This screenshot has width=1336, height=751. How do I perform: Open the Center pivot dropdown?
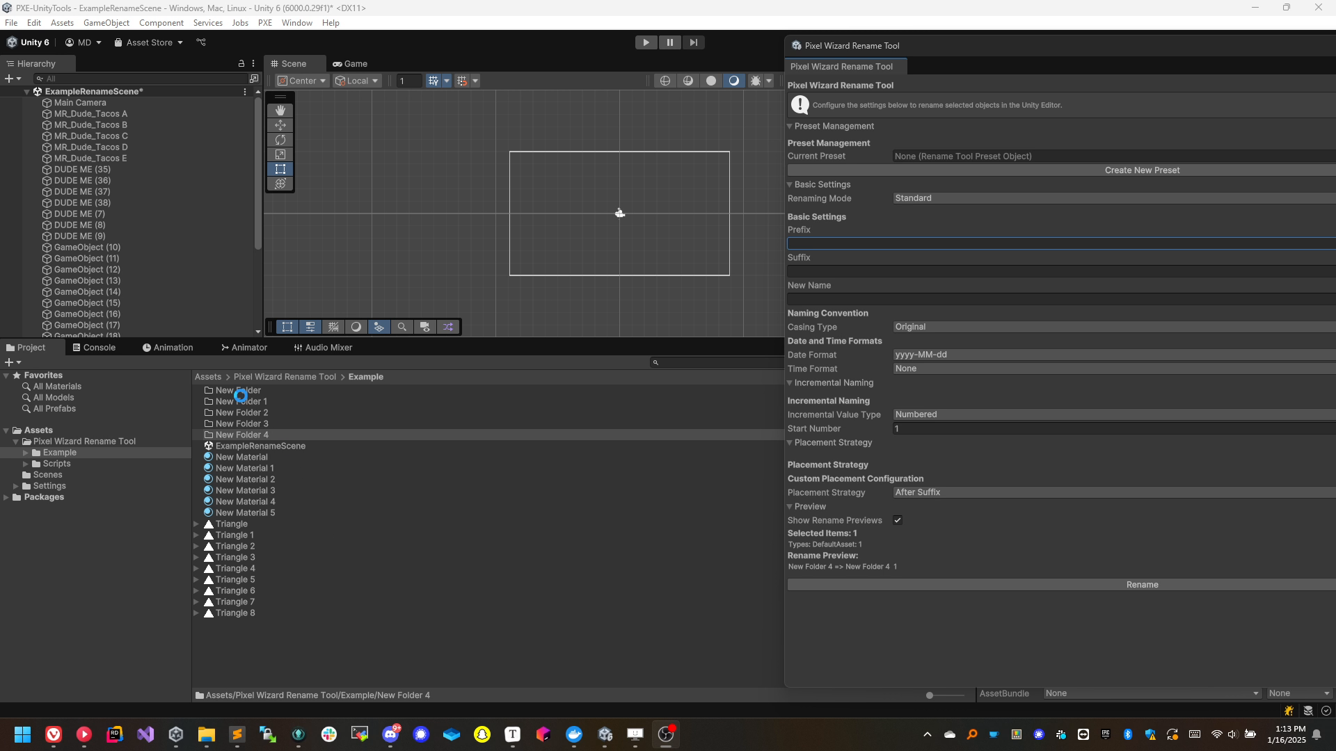click(302, 81)
